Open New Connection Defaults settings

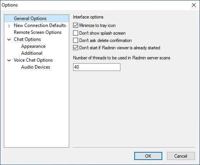pyautogui.click(x=40, y=25)
